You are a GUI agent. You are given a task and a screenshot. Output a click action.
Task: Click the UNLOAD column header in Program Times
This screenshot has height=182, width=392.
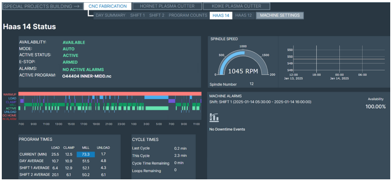click(x=104, y=148)
